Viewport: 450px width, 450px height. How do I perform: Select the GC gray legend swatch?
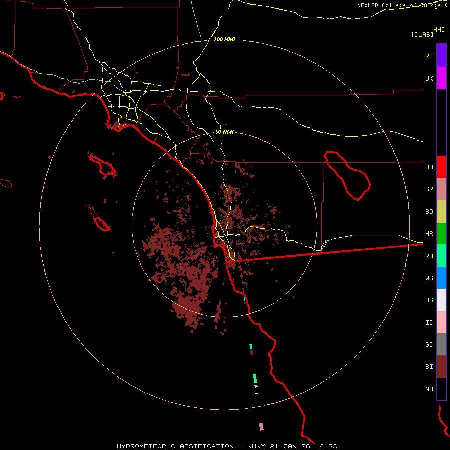(x=441, y=344)
